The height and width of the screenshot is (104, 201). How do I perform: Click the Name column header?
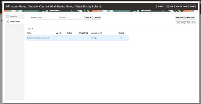click(x=29, y=33)
